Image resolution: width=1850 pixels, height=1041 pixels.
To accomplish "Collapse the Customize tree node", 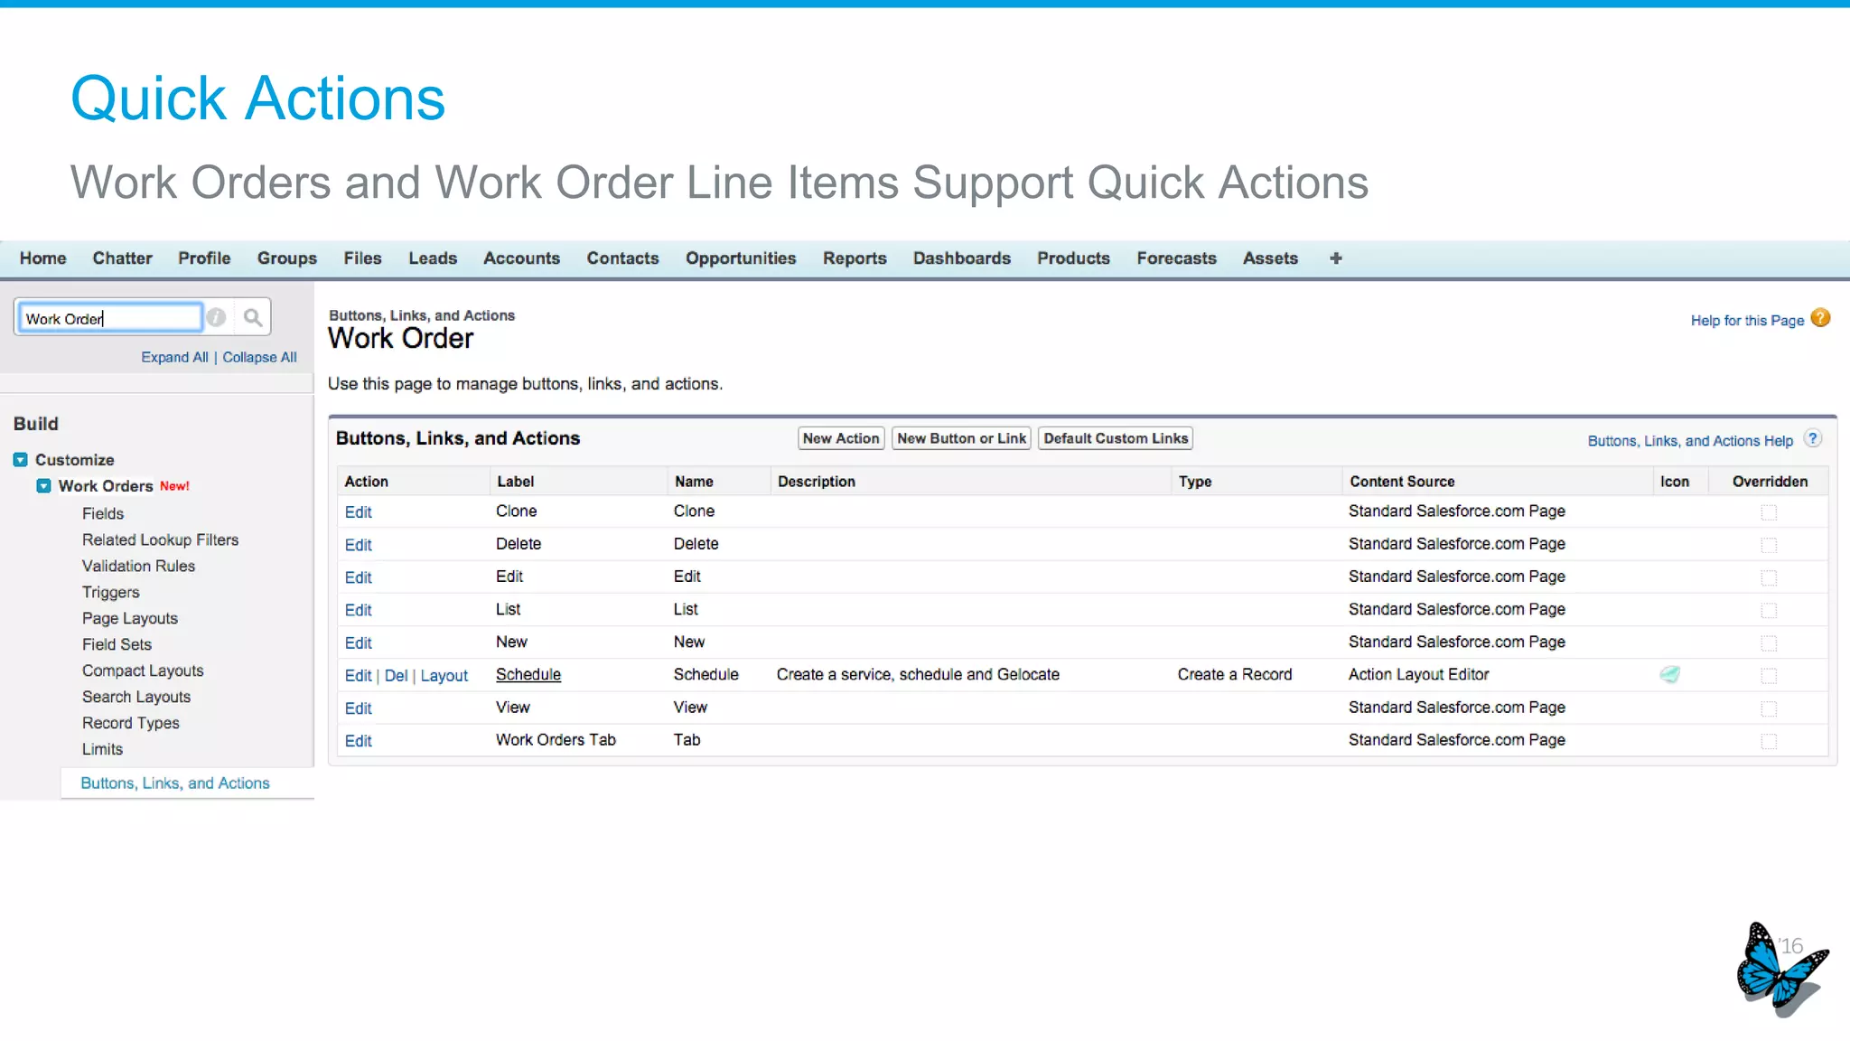I will (21, 460).
